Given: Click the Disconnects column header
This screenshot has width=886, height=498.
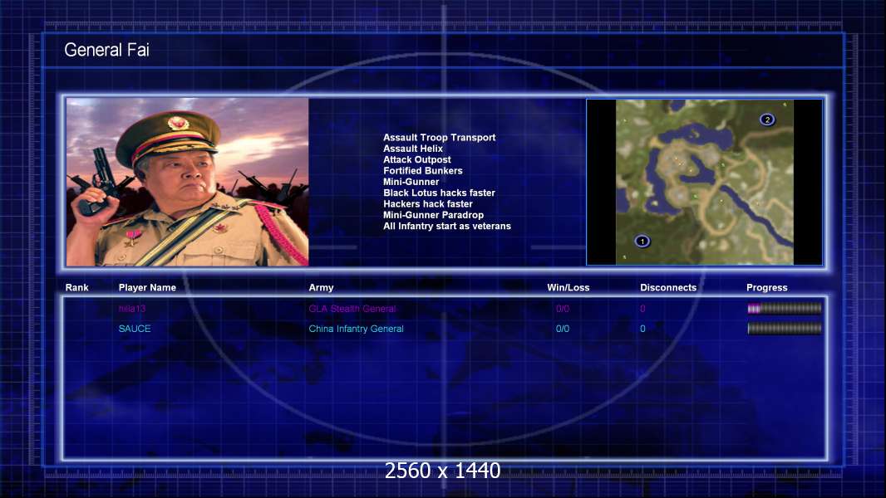Looking at the screenshot, I should (668, 288).
